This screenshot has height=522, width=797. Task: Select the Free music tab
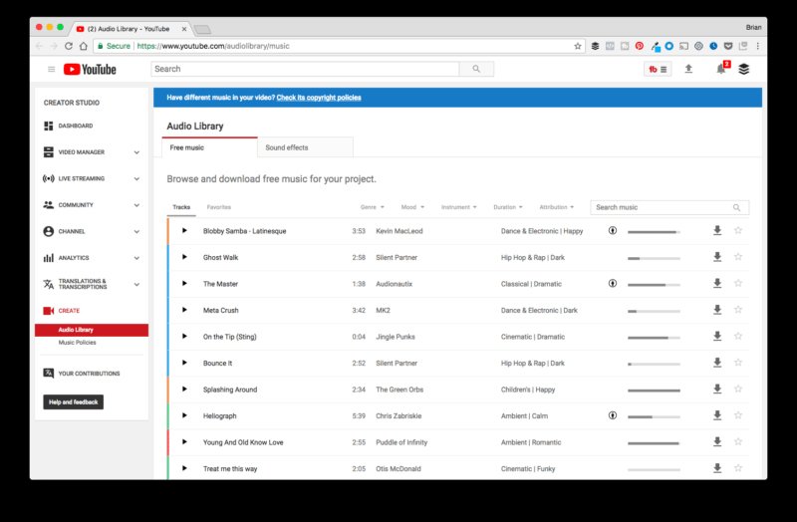209,147
